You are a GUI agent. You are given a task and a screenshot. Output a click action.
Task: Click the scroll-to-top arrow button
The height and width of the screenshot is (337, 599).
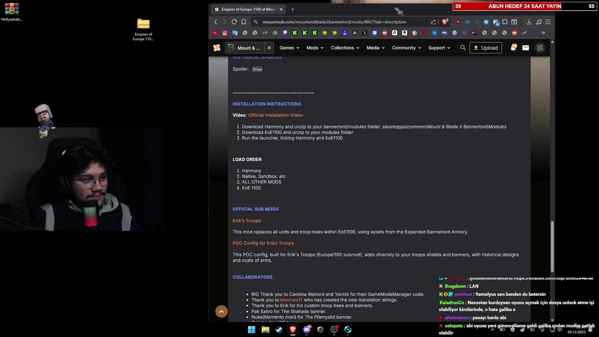pos(221,311)
